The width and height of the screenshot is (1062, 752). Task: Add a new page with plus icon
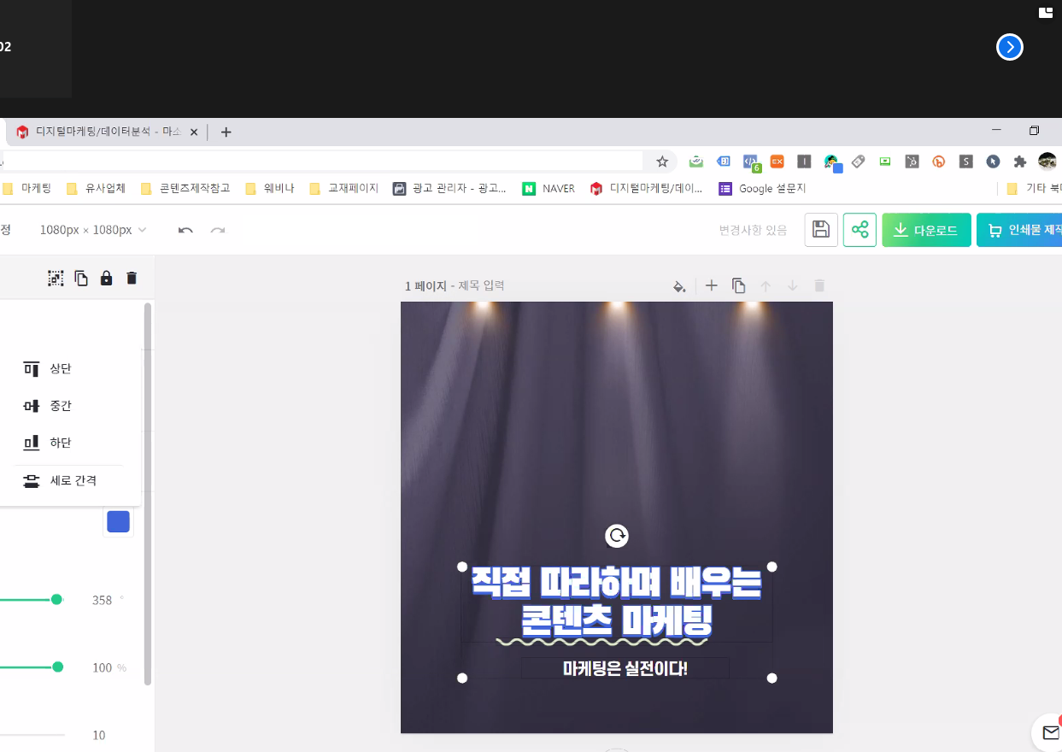tap(711, 285)
